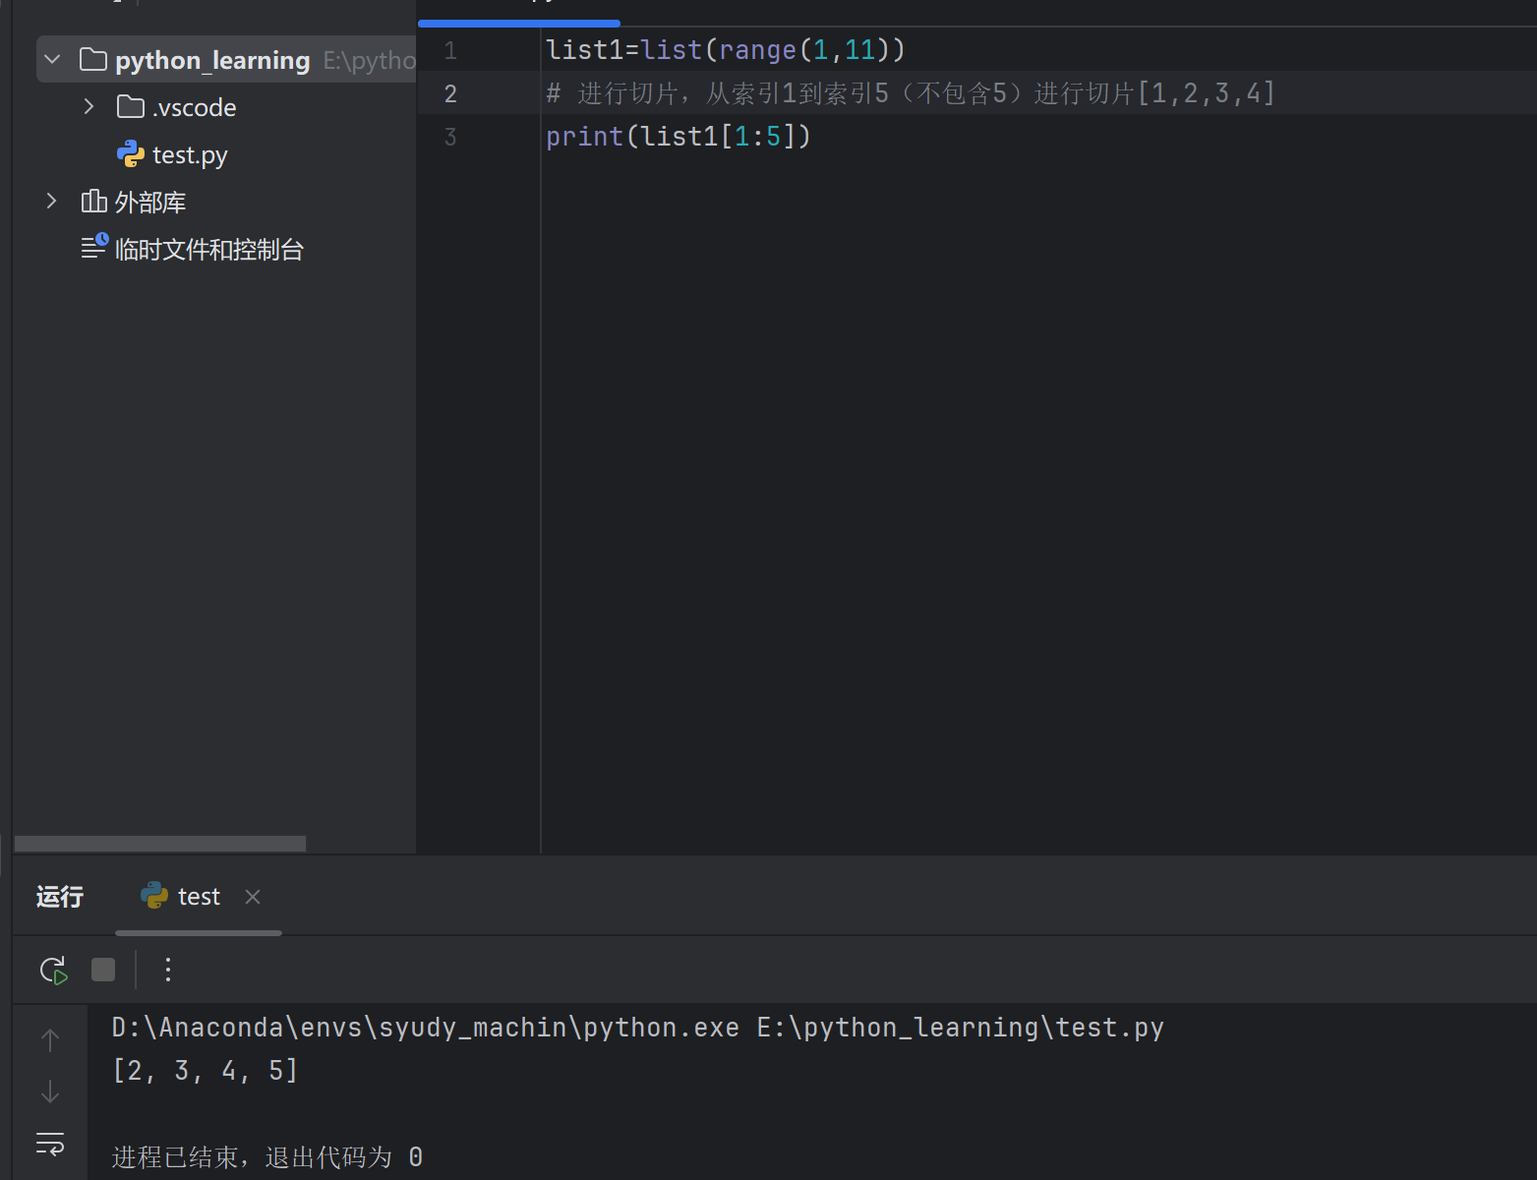Viewport: 1537px width, 1180px height.
Task: Toggle soft-wrap in run console
Action: pyautogui.click(x=50, y=1144)
